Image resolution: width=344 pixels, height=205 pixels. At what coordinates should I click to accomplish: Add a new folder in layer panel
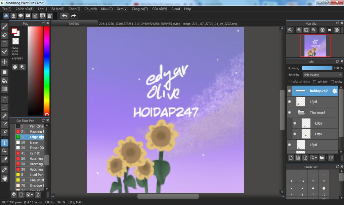tap(321, 158)
